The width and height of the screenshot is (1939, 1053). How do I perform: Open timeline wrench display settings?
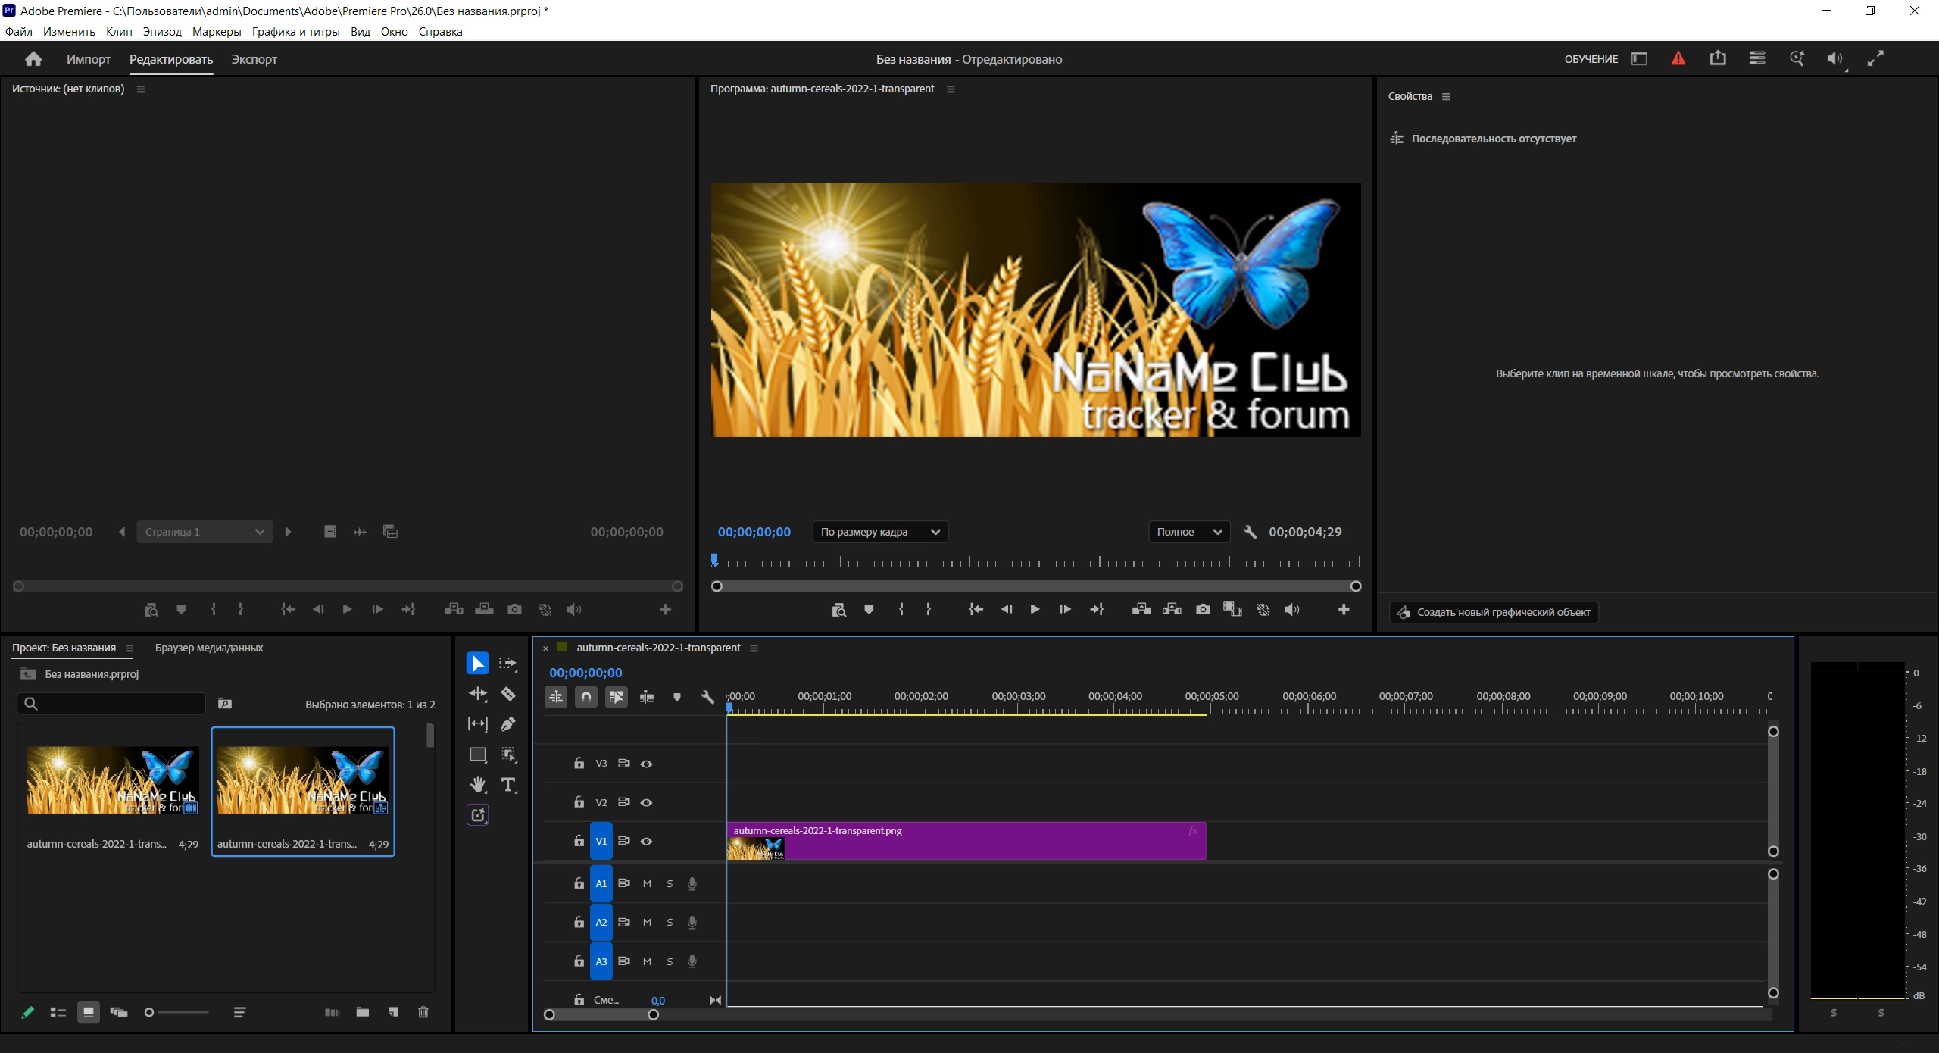coord(707,697)
